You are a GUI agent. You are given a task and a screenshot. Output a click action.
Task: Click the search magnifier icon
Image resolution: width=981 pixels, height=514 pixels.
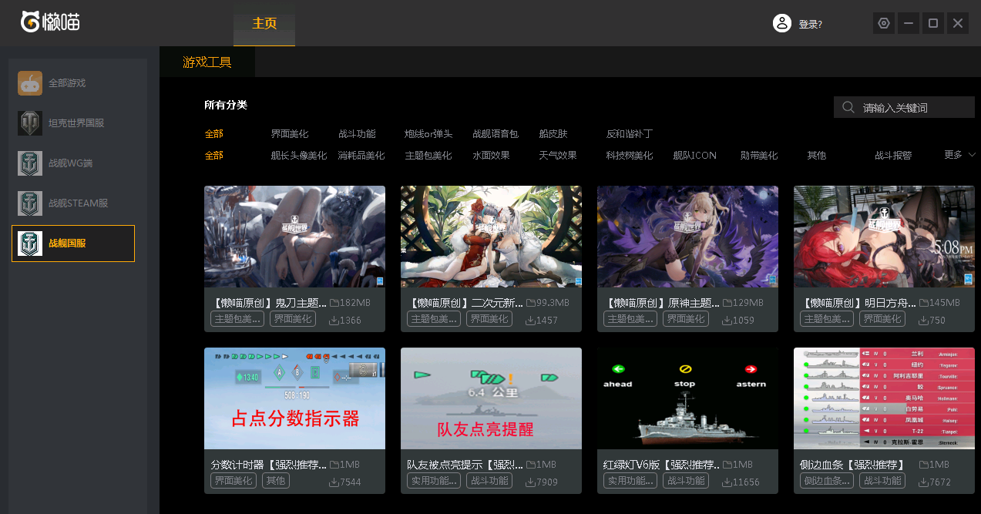click(848, 107)
